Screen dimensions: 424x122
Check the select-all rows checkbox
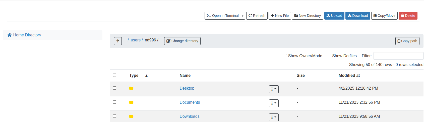pyautogui.click(x=115, y=75)
